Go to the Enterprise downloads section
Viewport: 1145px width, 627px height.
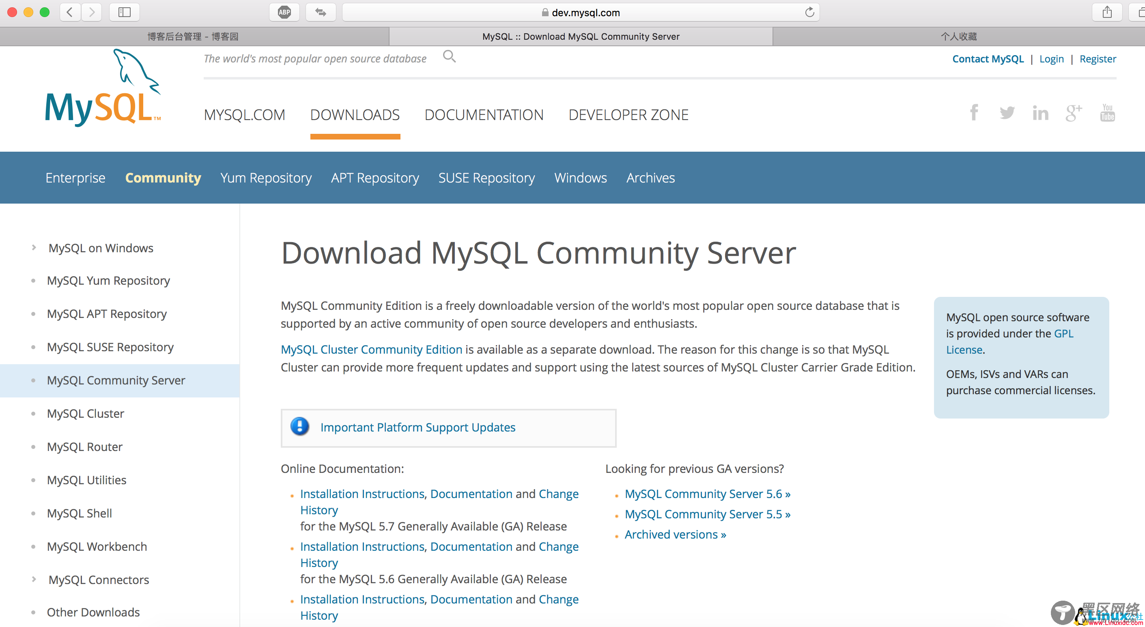coord(75,178)
